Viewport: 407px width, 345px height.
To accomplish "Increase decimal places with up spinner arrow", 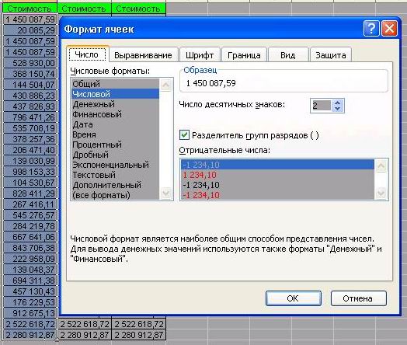I will 337,103.
